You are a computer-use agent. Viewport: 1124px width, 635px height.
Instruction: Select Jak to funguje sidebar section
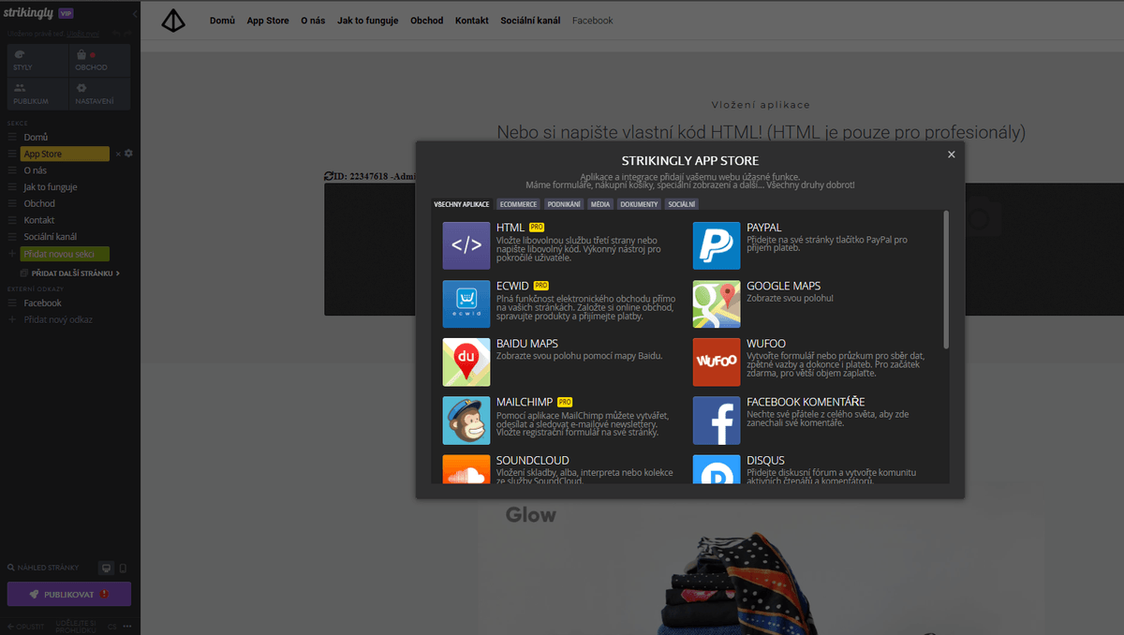click(x=51, y=187)
